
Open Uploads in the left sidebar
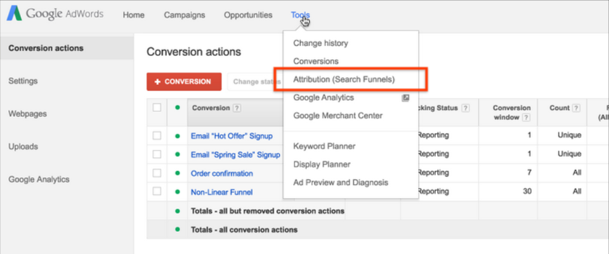click(23, 147)
